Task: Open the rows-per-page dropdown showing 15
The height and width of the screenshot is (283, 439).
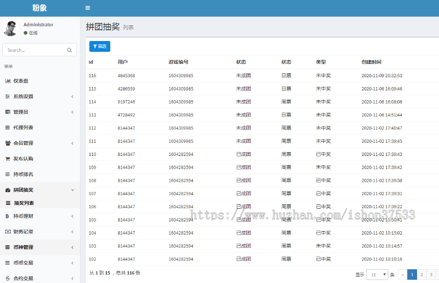Action: point(377,275)
